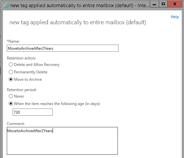Select 'When the item reaches the following age' option

point(11,104)
